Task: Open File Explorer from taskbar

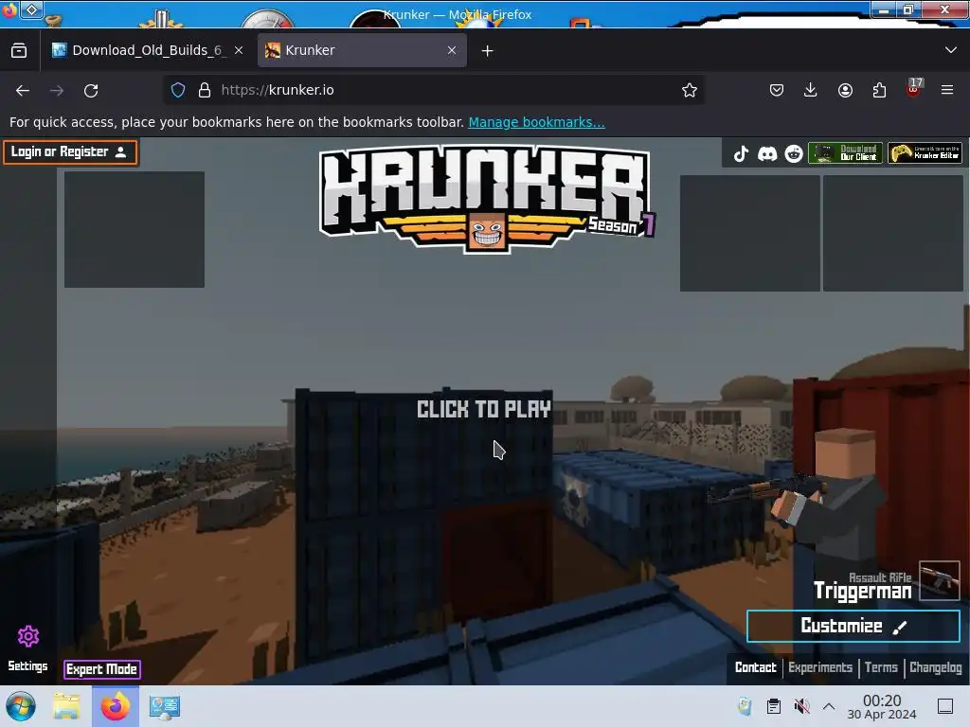Action: click(67, 706)
